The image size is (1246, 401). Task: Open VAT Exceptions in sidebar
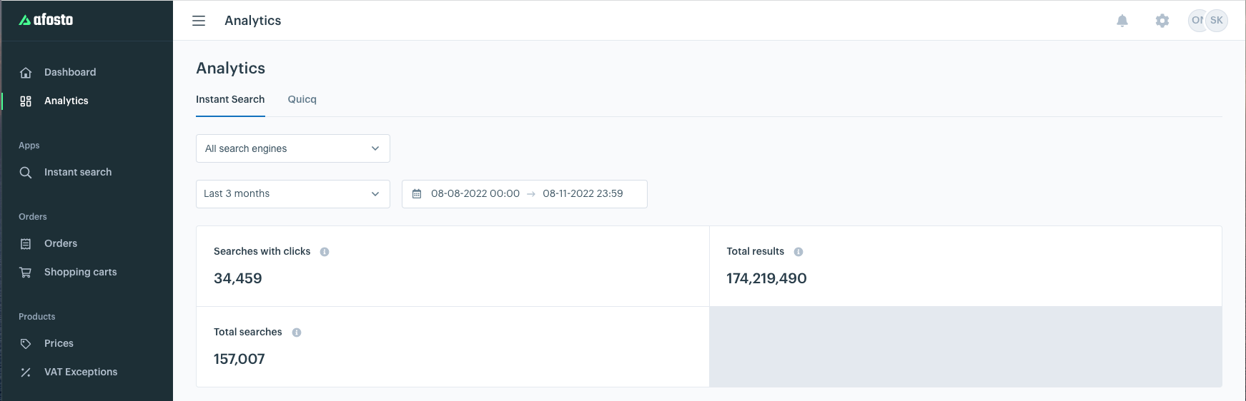pyautogui.click(x=81, y=372)
